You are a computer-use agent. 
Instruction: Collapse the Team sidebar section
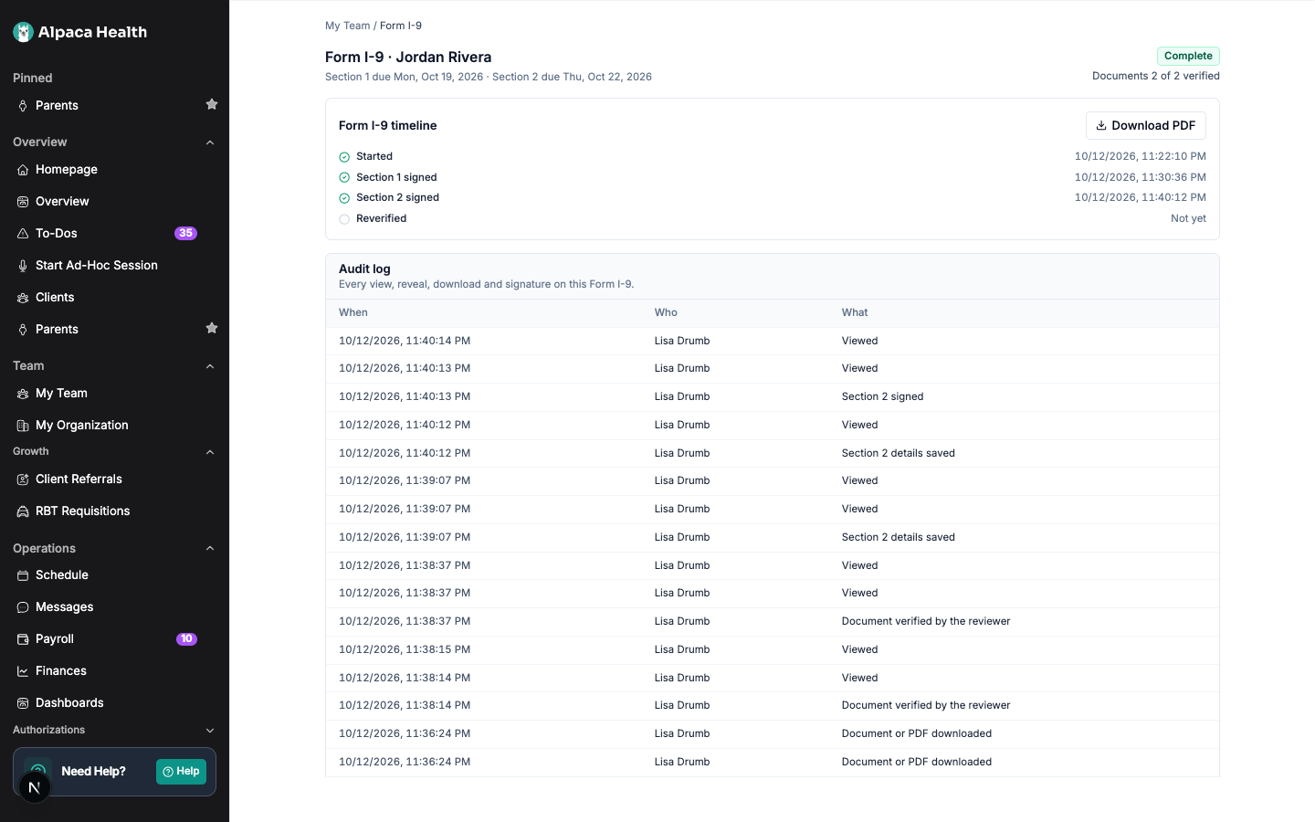tap(210, 366)
